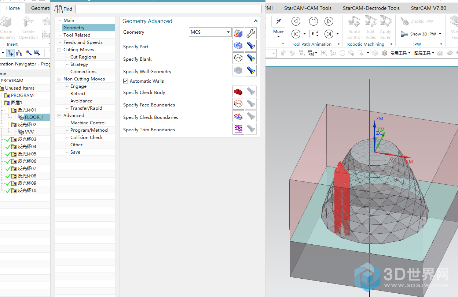Screen dimensions: 458x297
Task: Select Machining Method View icon
Action: [37, 53]
